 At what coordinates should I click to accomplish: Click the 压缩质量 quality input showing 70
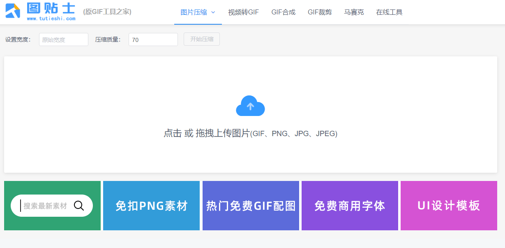click(x=153, y=39)
